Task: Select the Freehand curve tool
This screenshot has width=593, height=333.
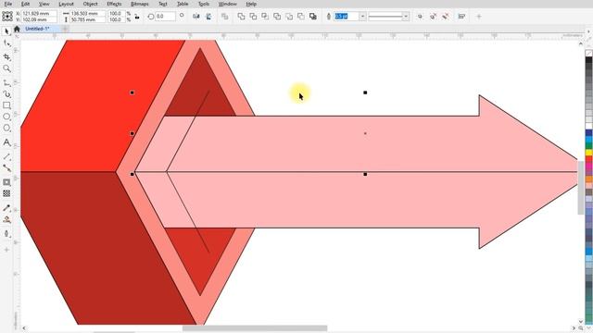Action: coord(6,82)
